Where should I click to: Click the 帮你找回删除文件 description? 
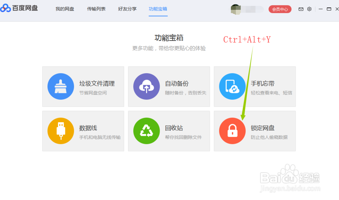183,137
